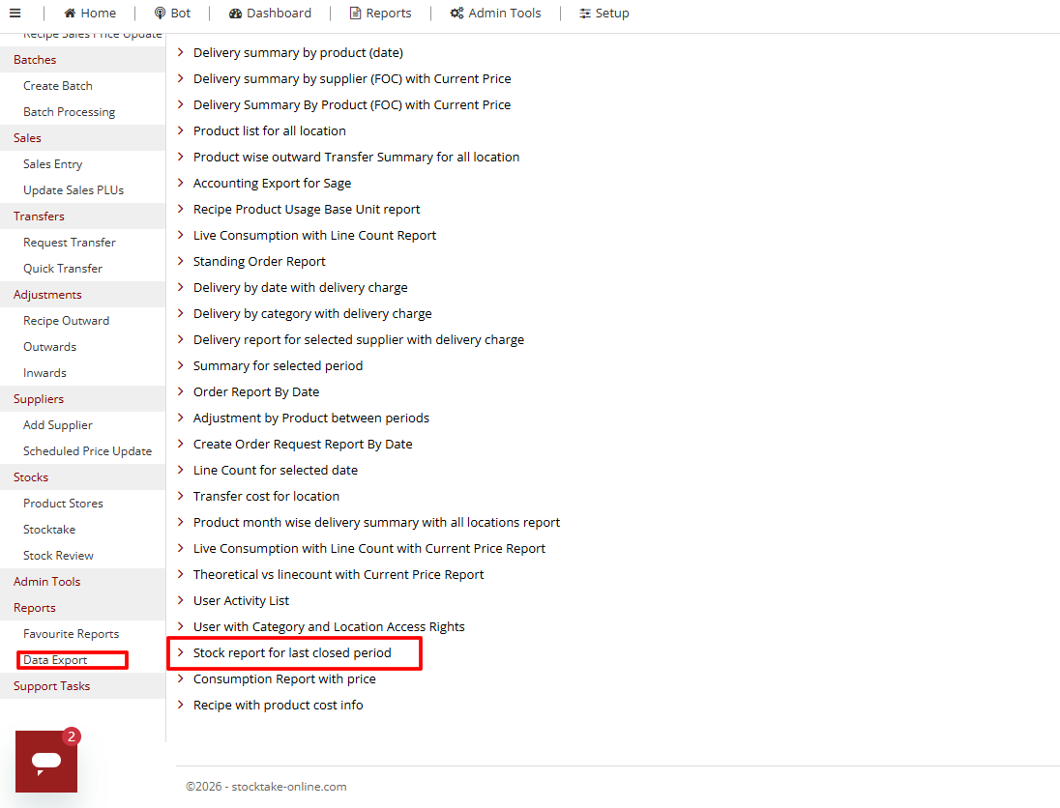Click the Home house icon
The image size is (1060, 808).
click(70, 14)
